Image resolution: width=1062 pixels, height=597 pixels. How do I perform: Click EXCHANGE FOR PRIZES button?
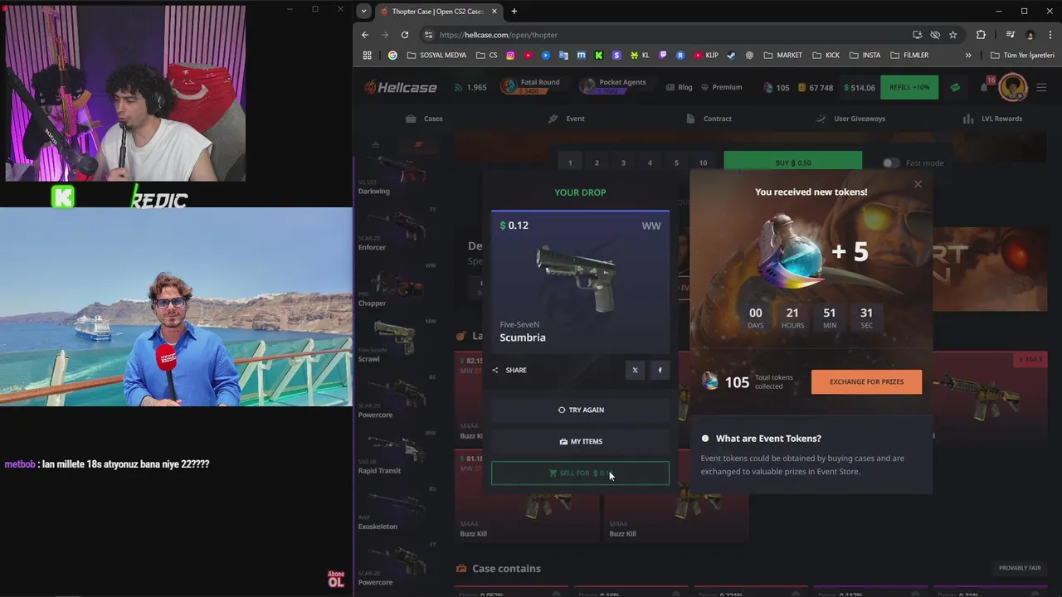click(x=866, y=381)
